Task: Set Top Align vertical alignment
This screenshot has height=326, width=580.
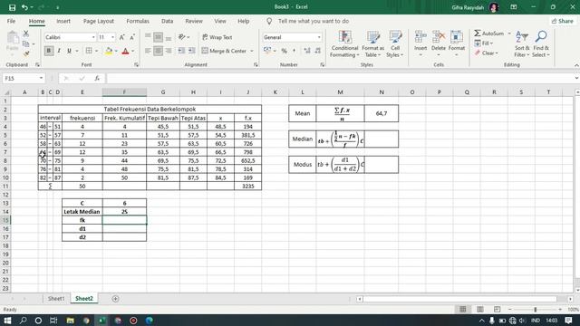Action: [148, 37]
